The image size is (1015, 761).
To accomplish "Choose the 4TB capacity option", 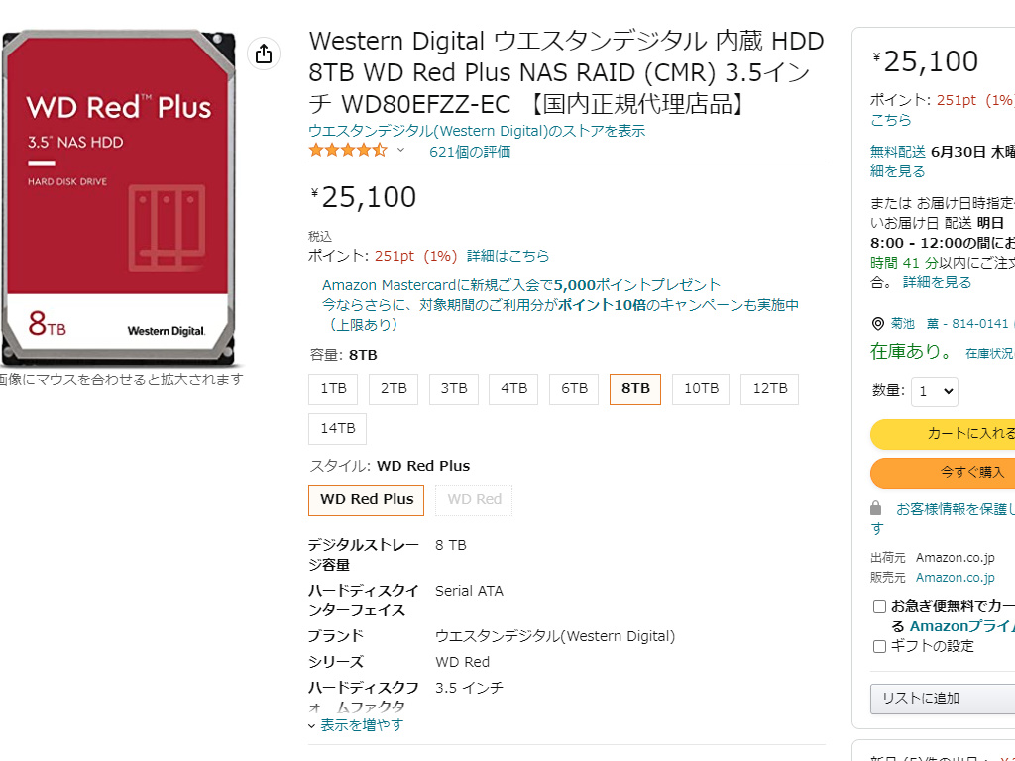I will click(x=513, y=389).
